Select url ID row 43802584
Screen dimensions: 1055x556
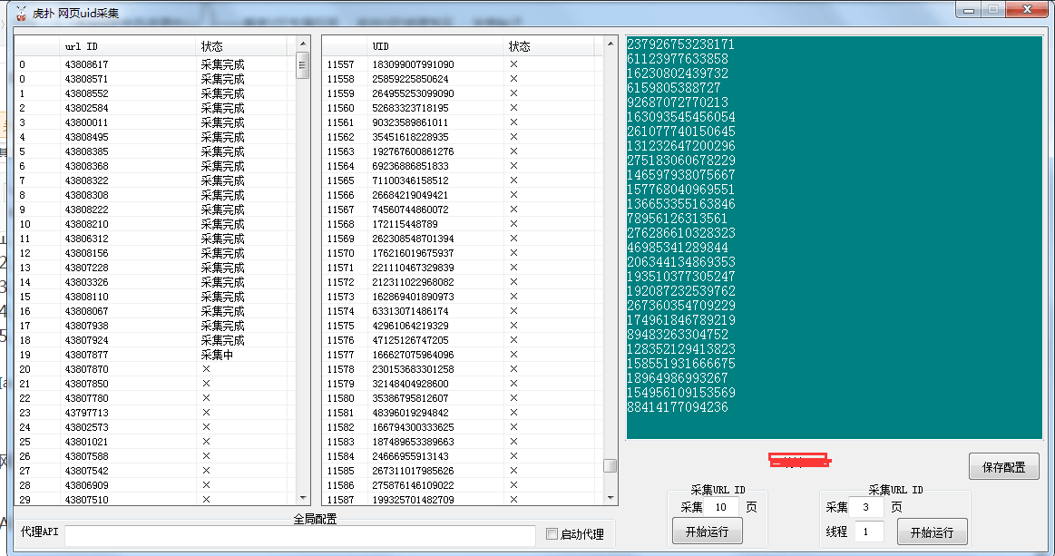[x=155, y=108]
